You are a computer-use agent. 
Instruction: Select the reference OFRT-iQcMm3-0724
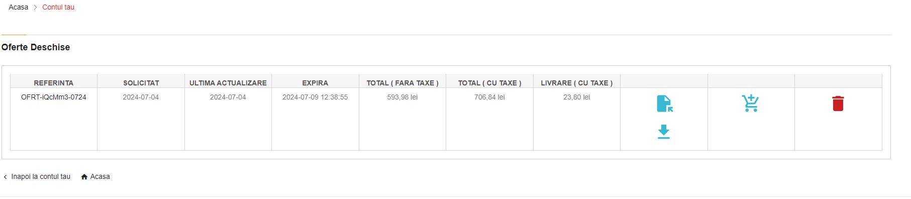click(54, 97)
